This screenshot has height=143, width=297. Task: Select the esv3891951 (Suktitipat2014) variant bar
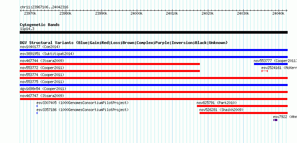coord(154,57)
